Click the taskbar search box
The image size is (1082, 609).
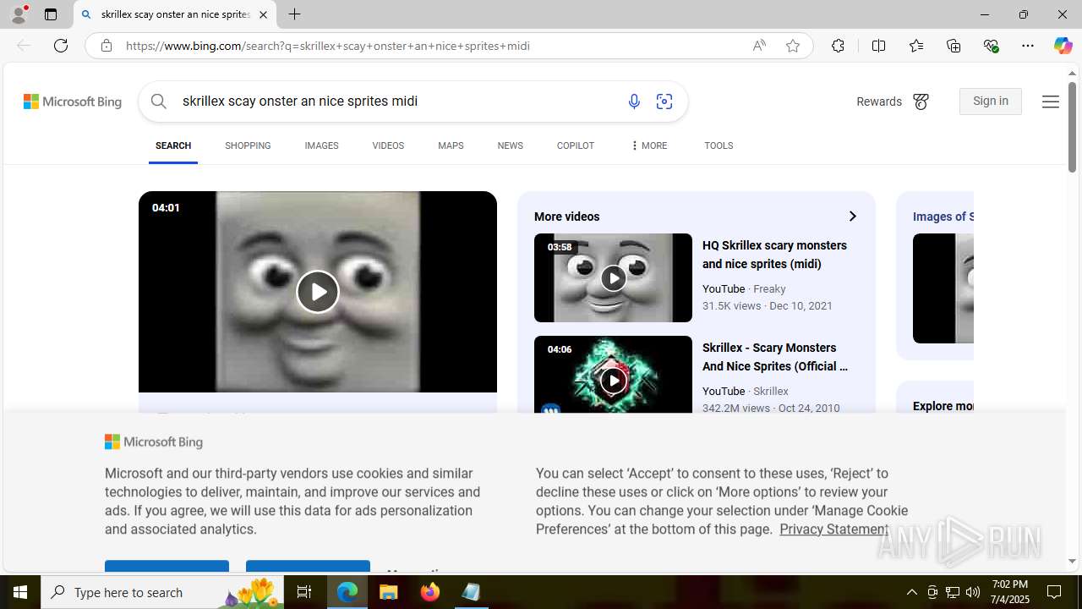162,592
